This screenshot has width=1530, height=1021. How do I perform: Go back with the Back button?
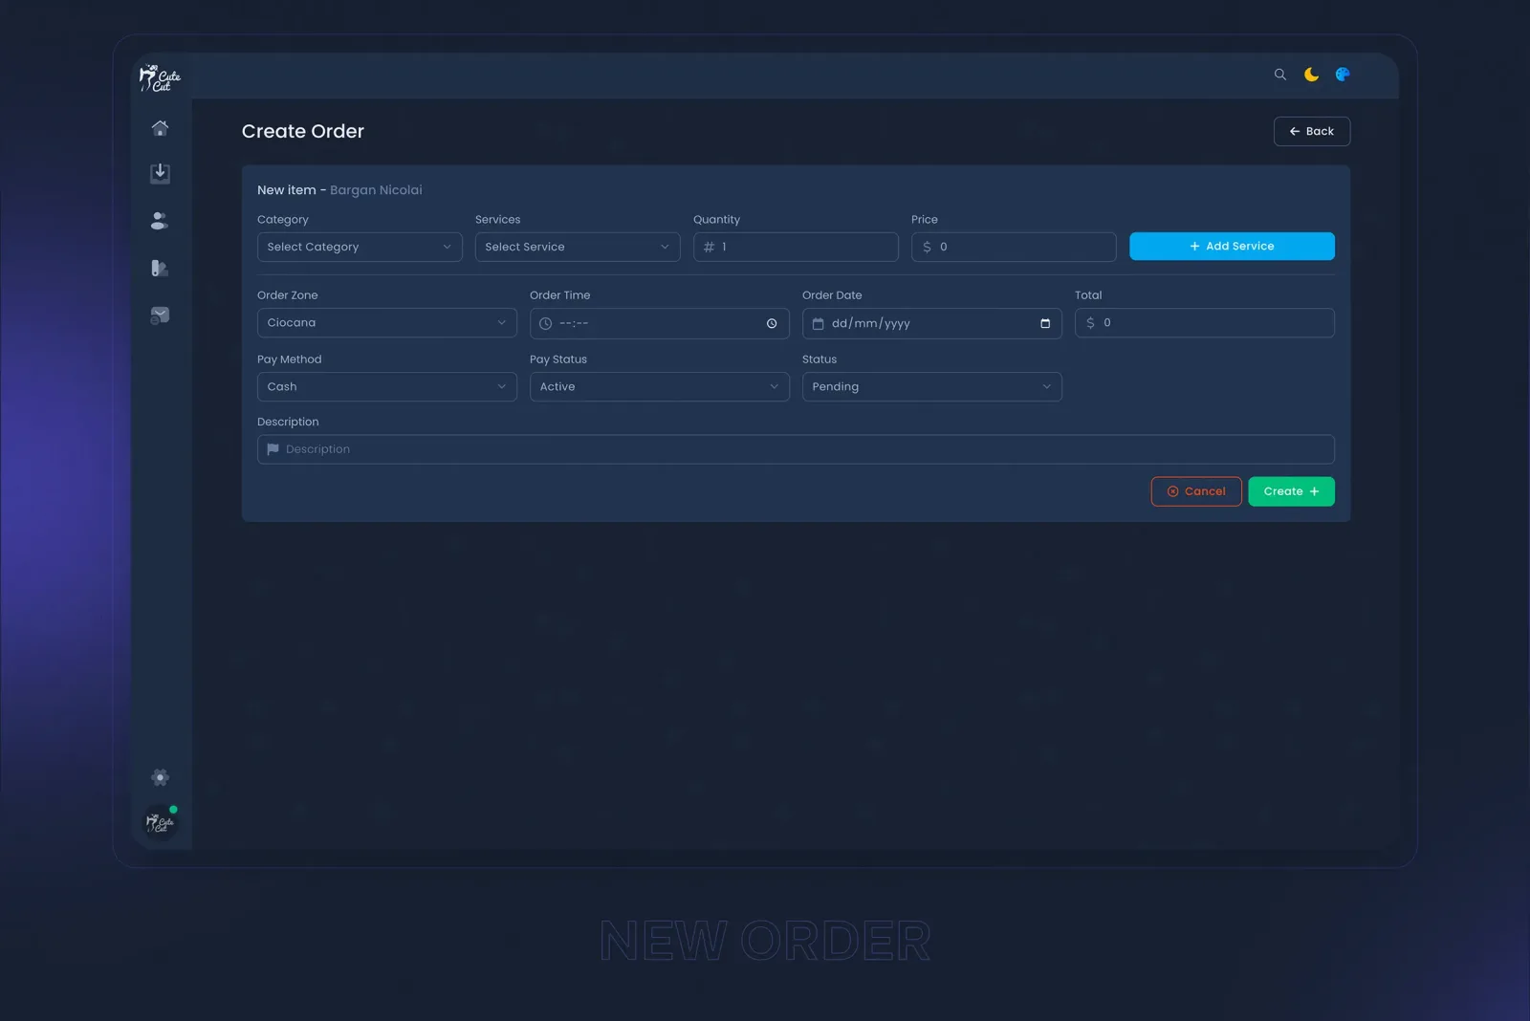(1312, 131)
